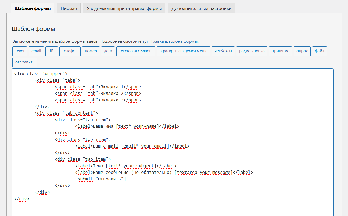Click the div class="tabs" line
Viewport: 348px width, 216px height.
tap(57, 80)
